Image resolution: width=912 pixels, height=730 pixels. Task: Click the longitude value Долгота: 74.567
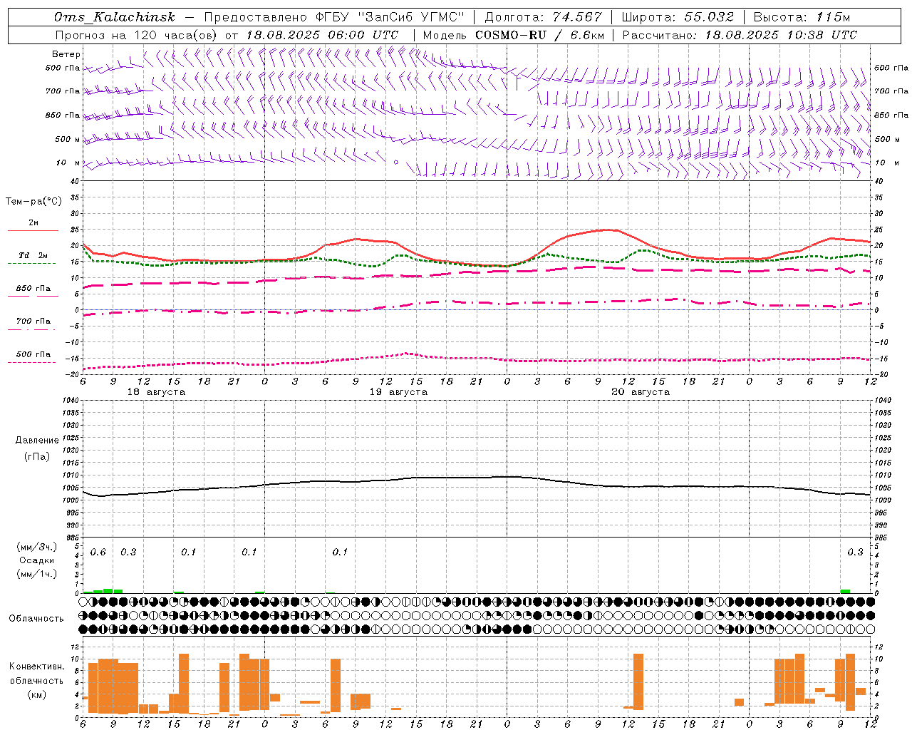tap(543, 17)
